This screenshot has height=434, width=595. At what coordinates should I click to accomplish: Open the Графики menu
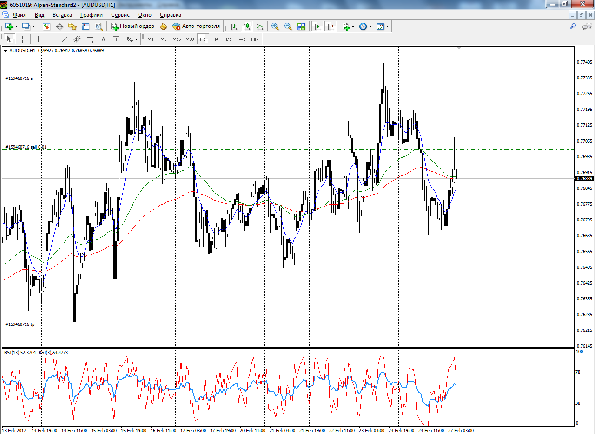click(x=92, y=15)
